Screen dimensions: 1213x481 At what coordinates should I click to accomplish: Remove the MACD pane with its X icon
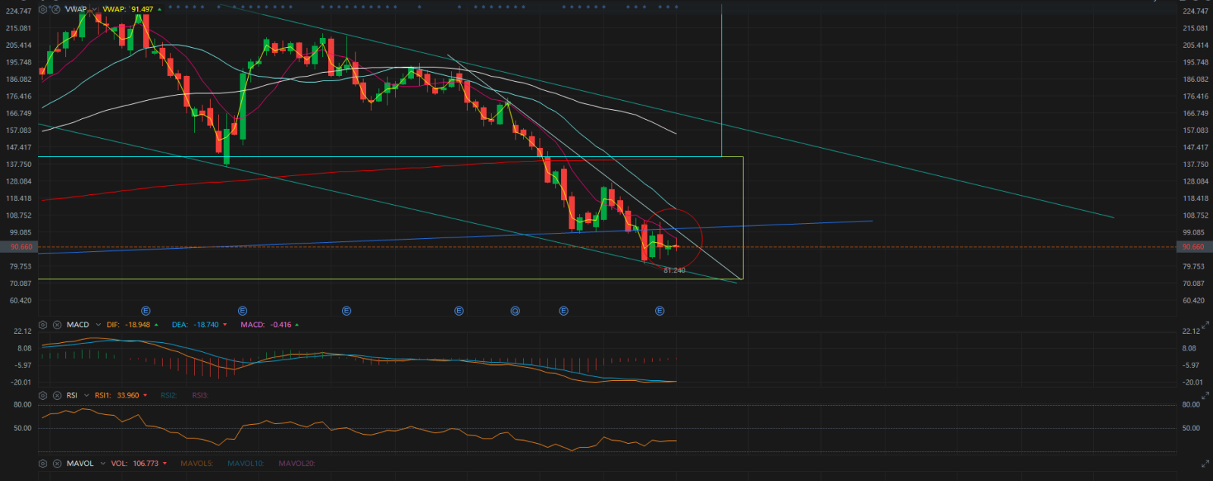(57, 325)
